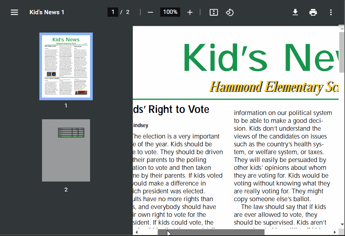The width and height of the screenshot is (345, 236).
Task: Download the Kid's News PDF
Action: 295,12
